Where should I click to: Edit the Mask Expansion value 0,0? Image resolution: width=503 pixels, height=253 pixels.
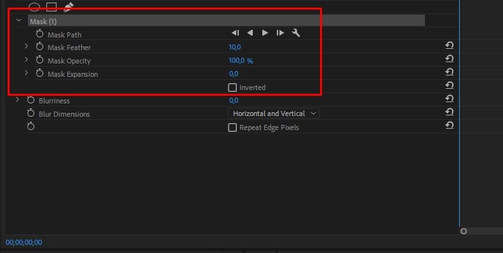(x=234, y=74)
